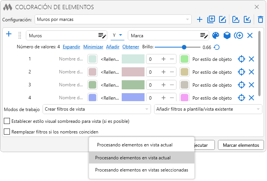Delete configuration with trash icon
Screen dimensions: 267x181
pyautogui.click(x=260, y=19)
